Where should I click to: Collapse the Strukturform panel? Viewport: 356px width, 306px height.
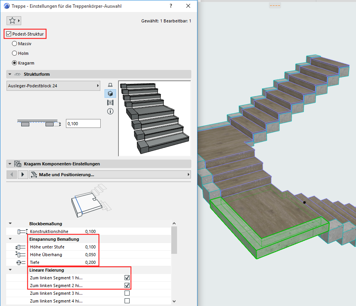click(x=9, y=74)
